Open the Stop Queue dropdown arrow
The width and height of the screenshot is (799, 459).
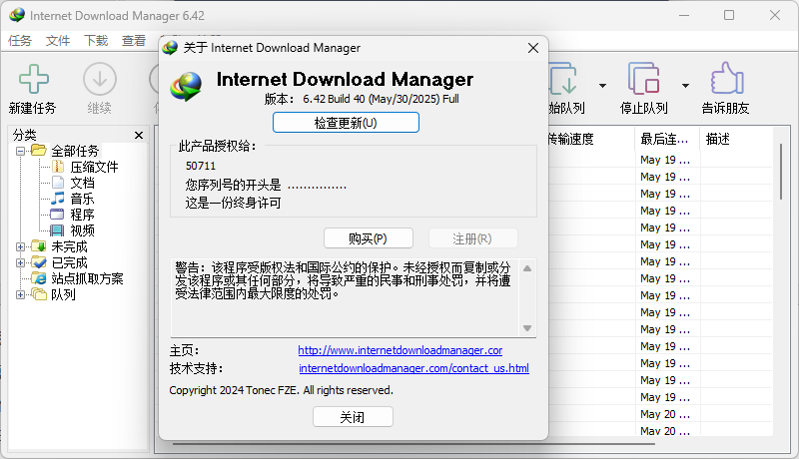[686, 86]
